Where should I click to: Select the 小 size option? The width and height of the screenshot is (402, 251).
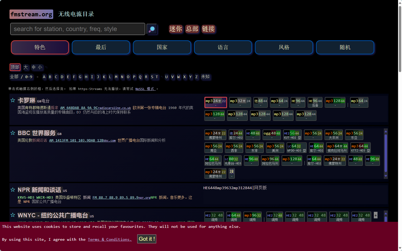point(40,67)
